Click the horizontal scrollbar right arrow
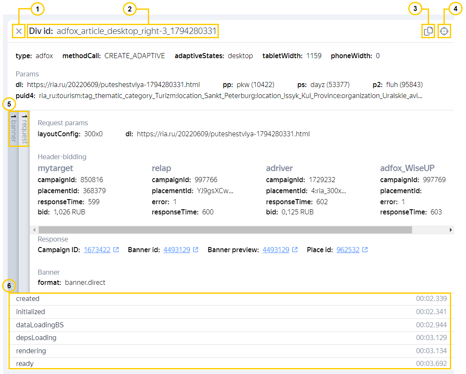 [451, 230]
